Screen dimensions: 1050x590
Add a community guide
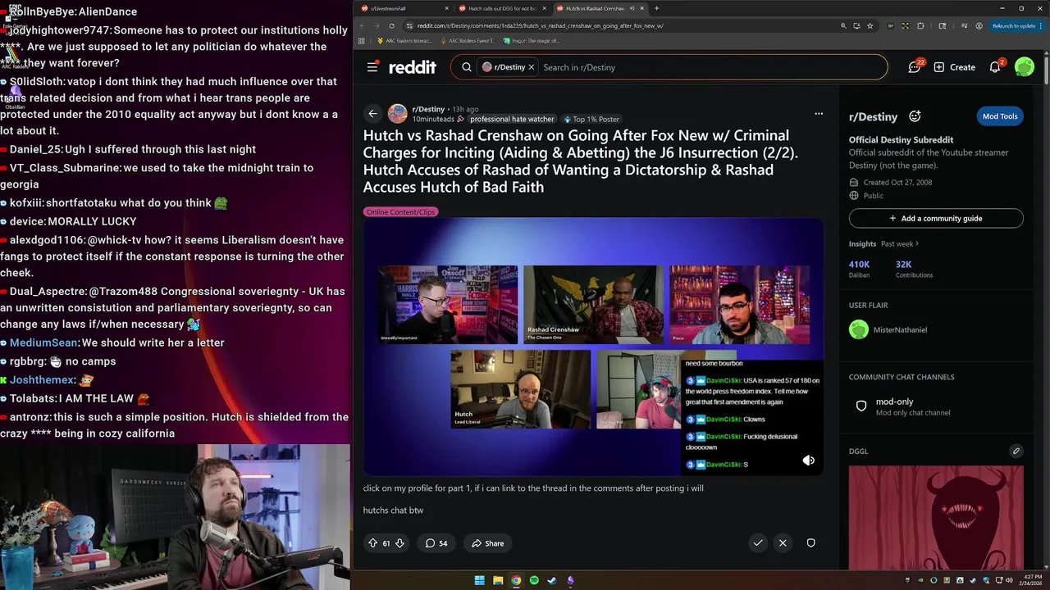coord(936,218)
